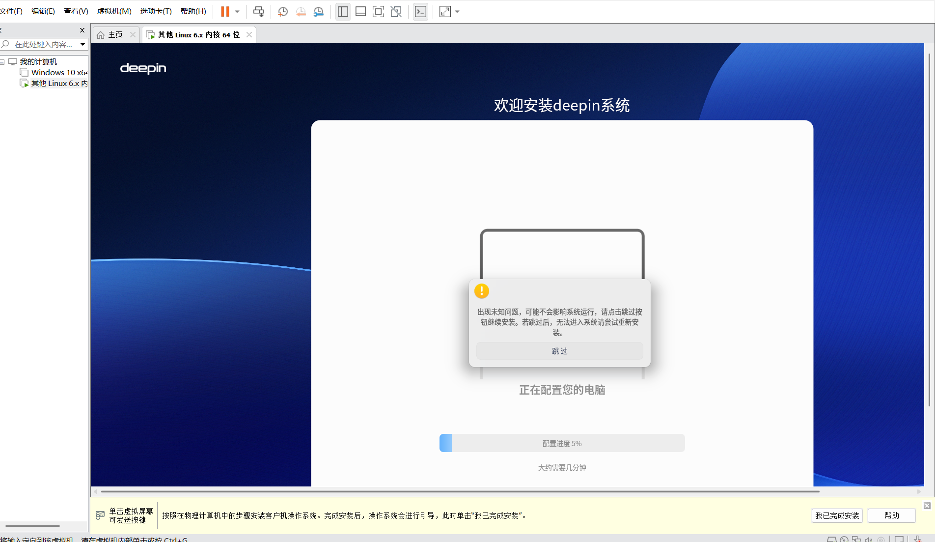Click the 跳过 button in the warning dialog
Image resolution: width=935 pixels, height=542 pixels.
click(560, 351)
